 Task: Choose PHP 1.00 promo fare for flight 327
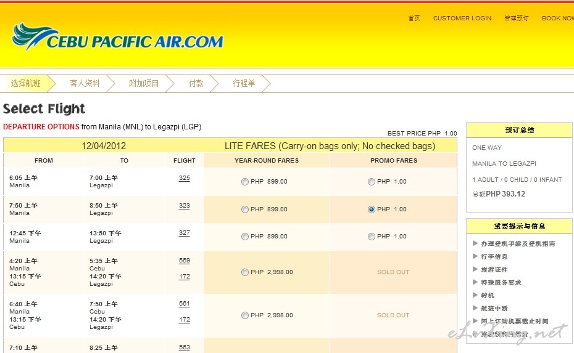371,237
